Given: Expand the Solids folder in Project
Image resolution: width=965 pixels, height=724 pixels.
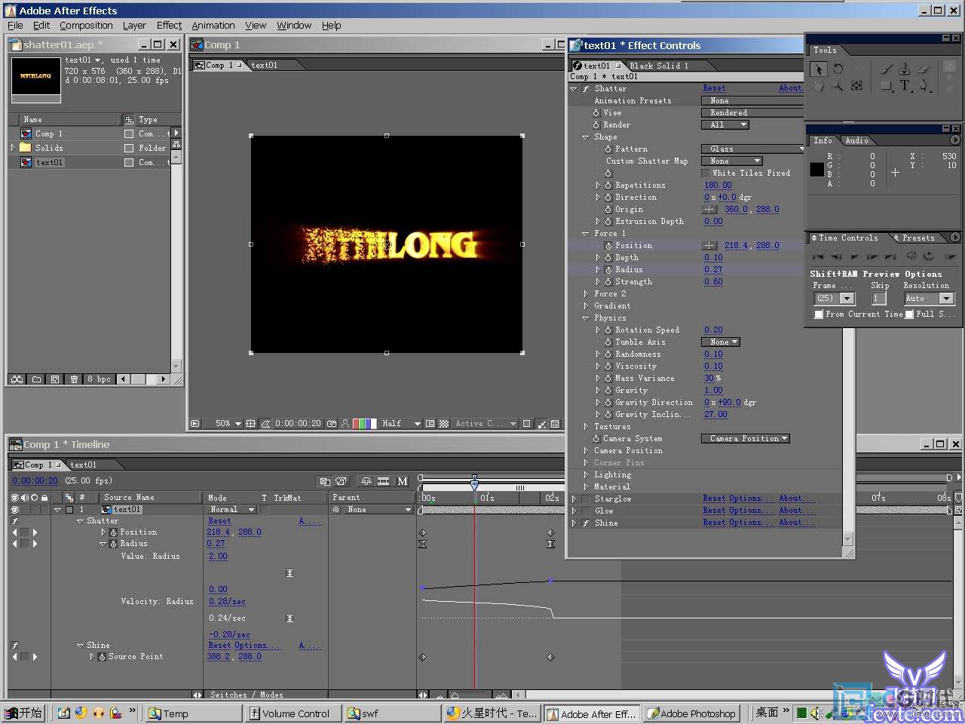Looking at the screenshot, I should pyautogui.click(x=13, y=148).
